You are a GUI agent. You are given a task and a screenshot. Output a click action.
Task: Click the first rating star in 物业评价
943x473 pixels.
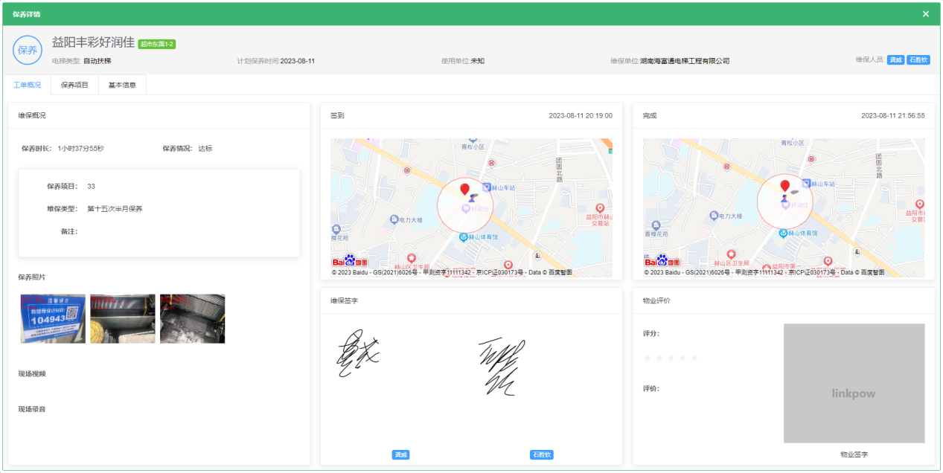click(x=647, y=358)
